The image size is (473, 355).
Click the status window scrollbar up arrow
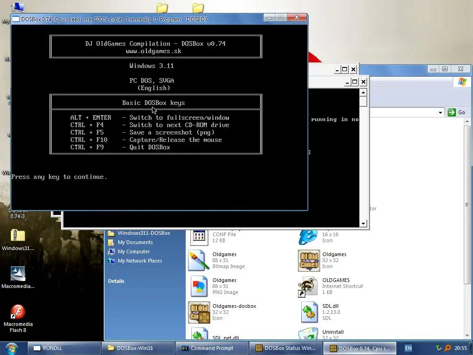tap(363, 92)
